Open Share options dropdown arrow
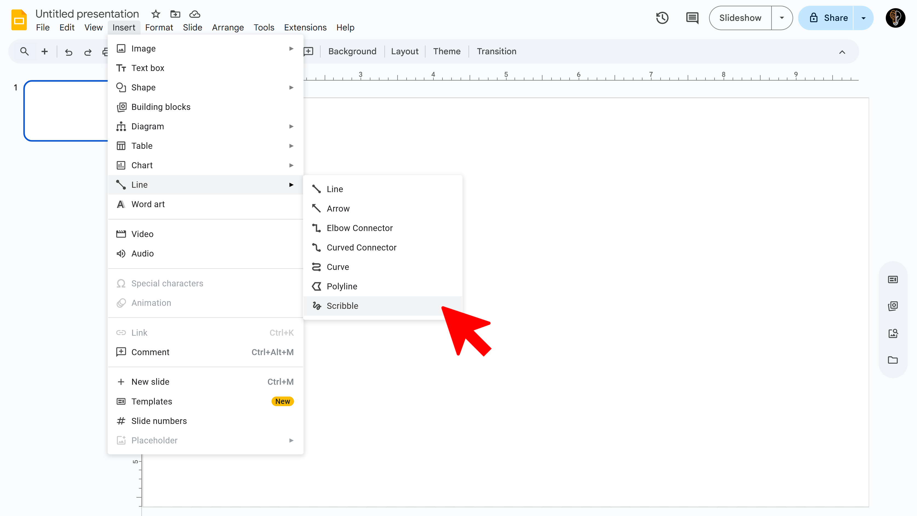 (x=863, y=18)
